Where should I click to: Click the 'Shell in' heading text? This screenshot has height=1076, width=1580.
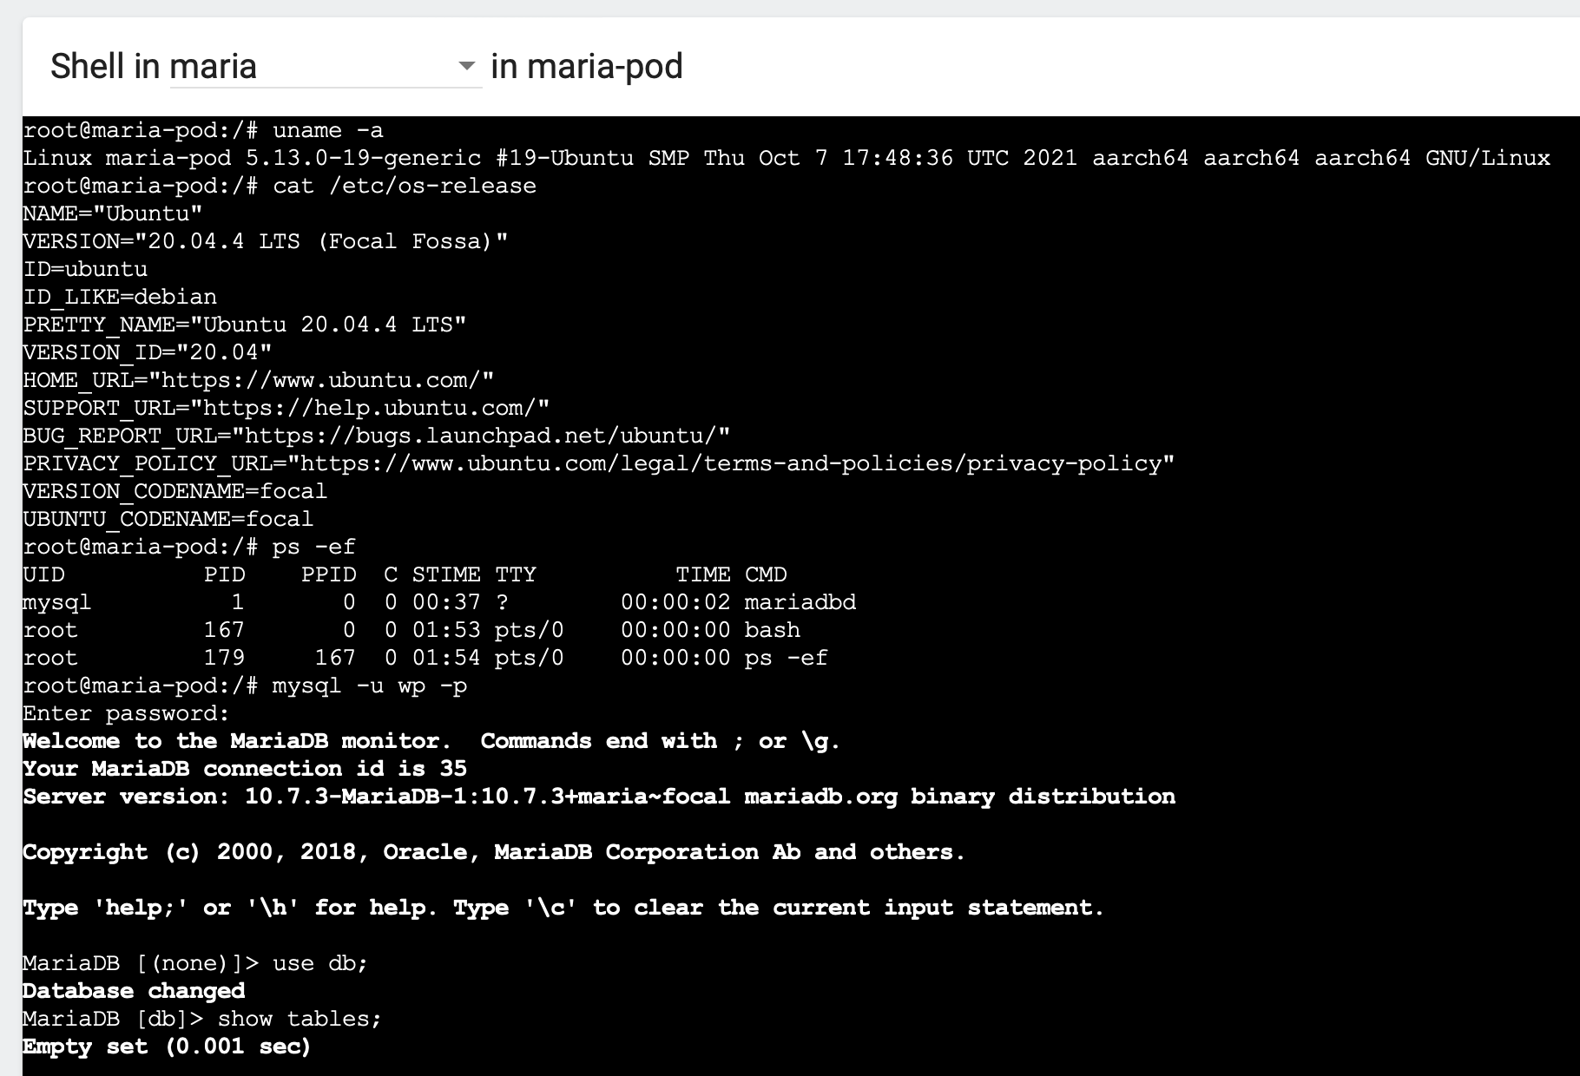click(104, 67)
